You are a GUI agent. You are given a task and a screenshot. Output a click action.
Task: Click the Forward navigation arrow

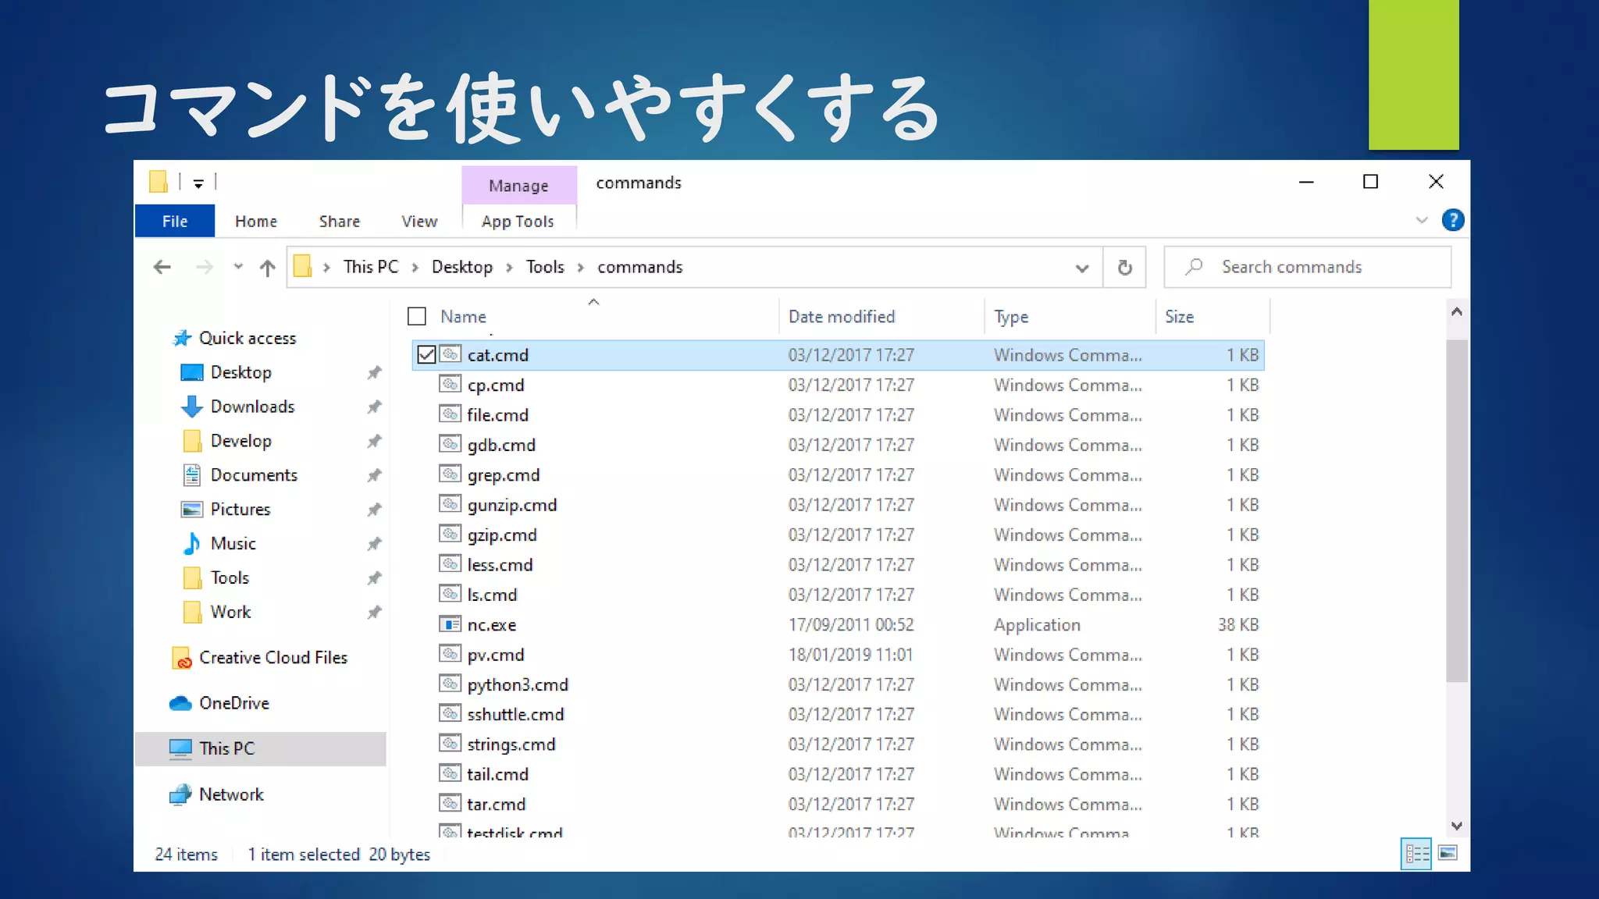click(205, 268)
